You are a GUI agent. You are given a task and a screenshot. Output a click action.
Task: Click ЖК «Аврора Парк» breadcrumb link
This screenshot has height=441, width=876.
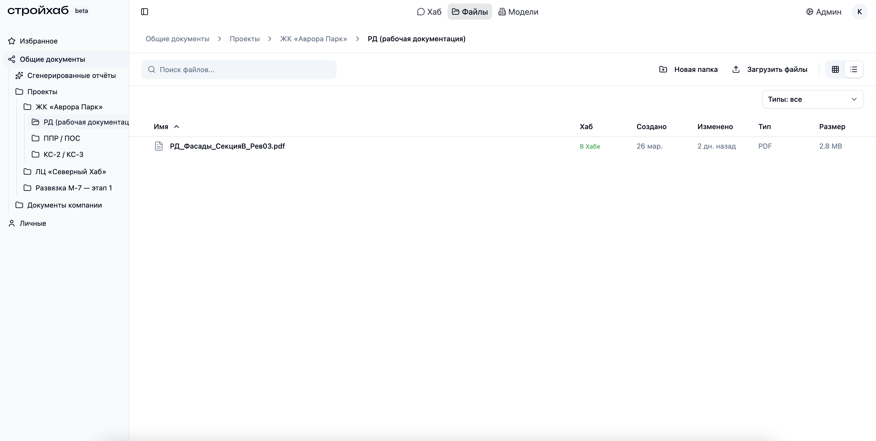[x=313, y=39]
